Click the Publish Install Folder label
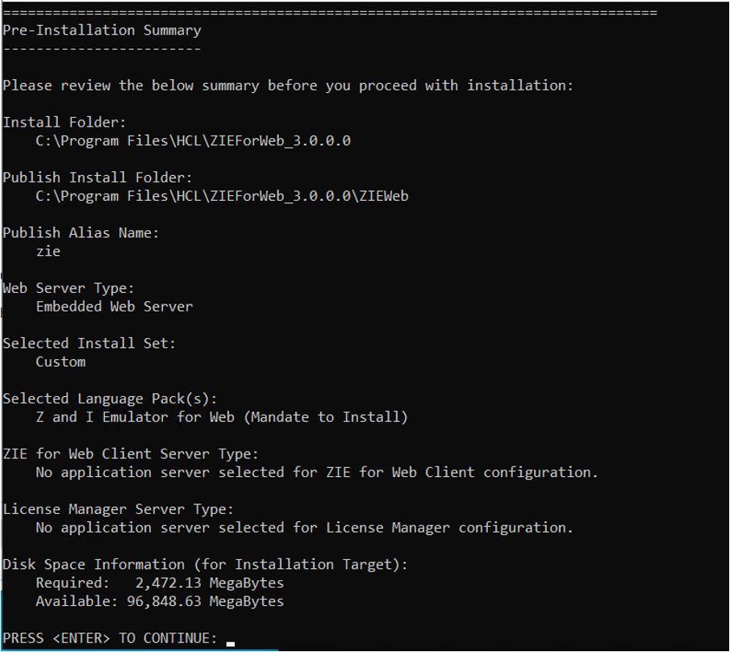The height and width of the screenshot is (652, 730). tap(98, 178)
